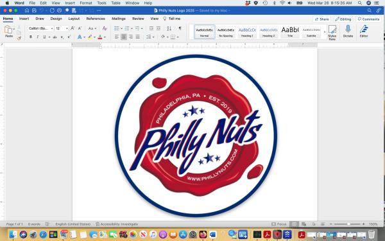Click Tell me search box
The width and height of the screenshot is (385, 241).
172,19
